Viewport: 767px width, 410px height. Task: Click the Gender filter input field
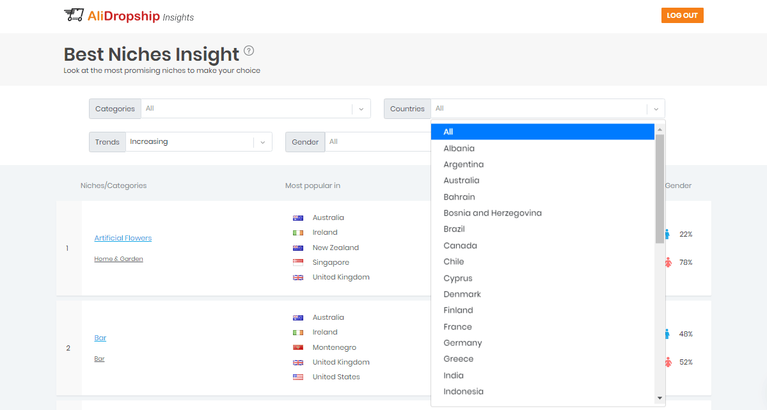[377, 142]
